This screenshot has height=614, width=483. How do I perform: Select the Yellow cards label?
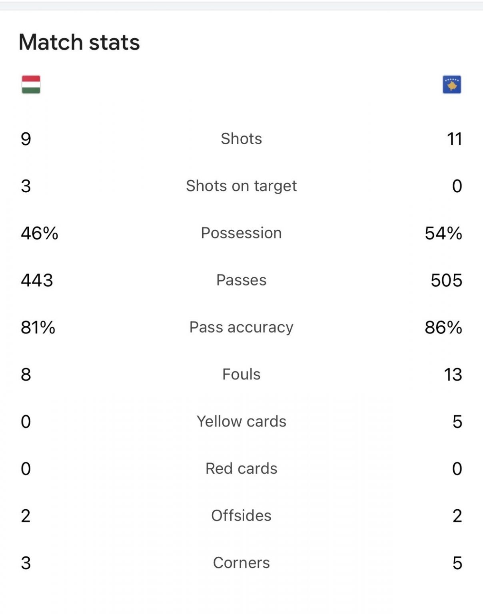click(241, 422)
